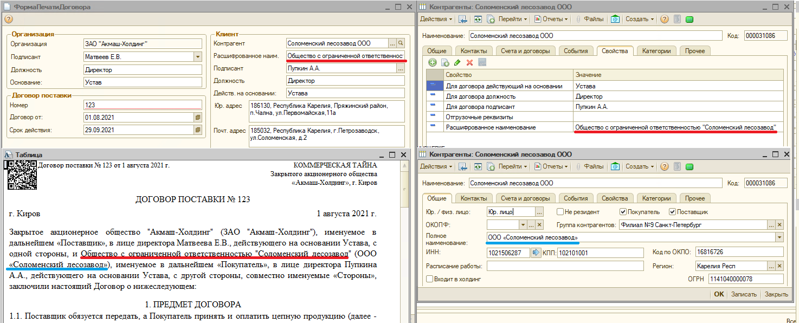Switch to Общие tab in upper Контрагенты window
The height and width of the screenshot is (323, 799).
click(436, 51)
